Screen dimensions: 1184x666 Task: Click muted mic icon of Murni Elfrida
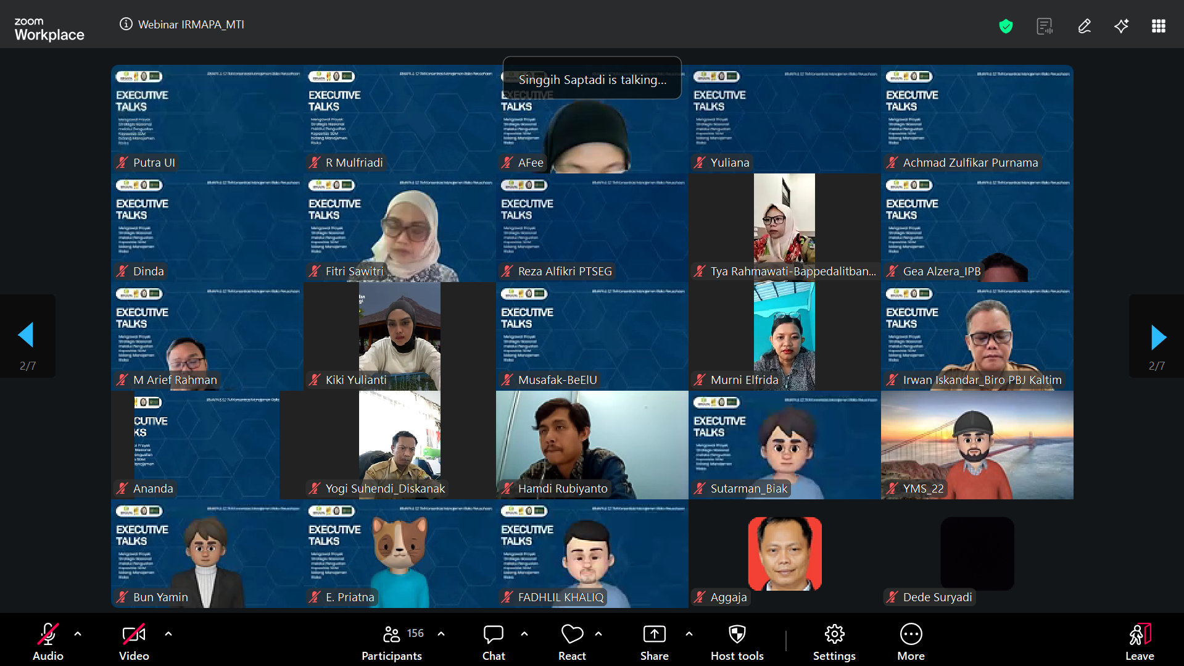[700, 380]
